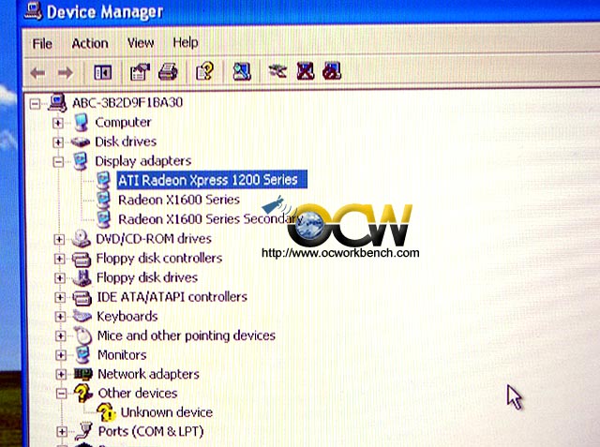The height and width of the screenshot is (447, 600).
Task: Select the Radeon X1600 Series adapter
Action: pyautogui.click(x=179, y=200)
